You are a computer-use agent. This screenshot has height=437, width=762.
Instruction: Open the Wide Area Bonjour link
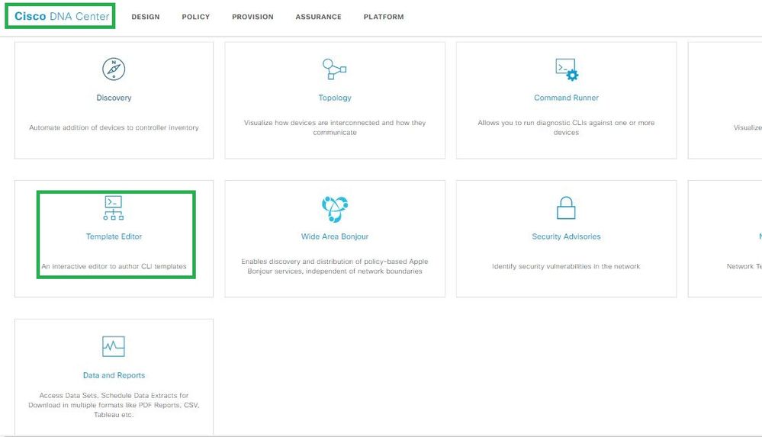pyautogui.click(x=335, y=236)
